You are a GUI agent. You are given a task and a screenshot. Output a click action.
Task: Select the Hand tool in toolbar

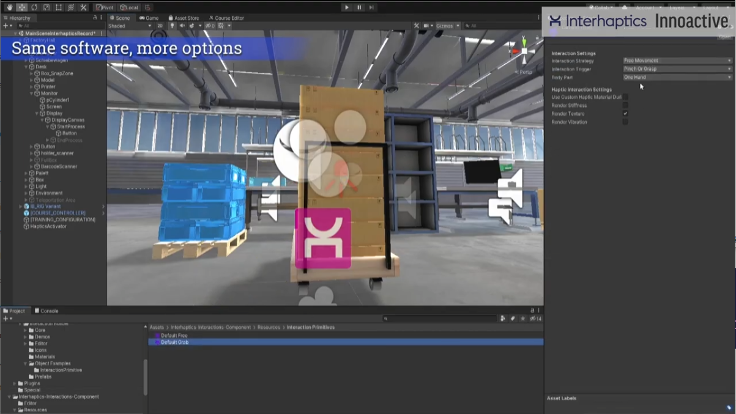9,7
